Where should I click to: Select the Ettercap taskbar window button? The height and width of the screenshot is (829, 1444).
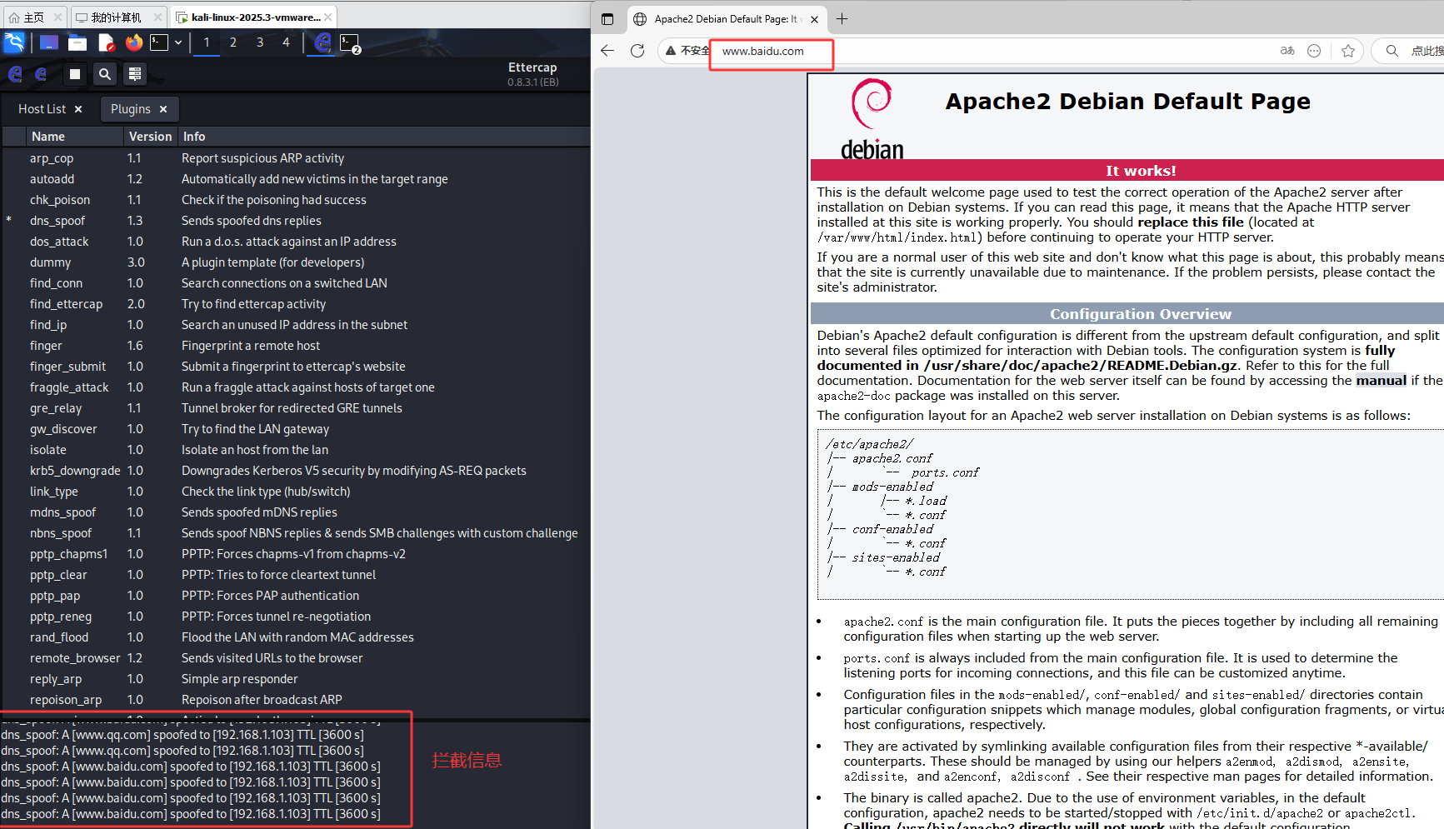(x=323, y=42)
